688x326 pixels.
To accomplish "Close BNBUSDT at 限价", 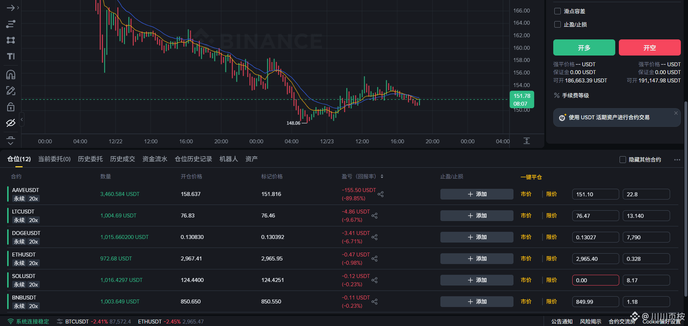I will coord(551,302).
